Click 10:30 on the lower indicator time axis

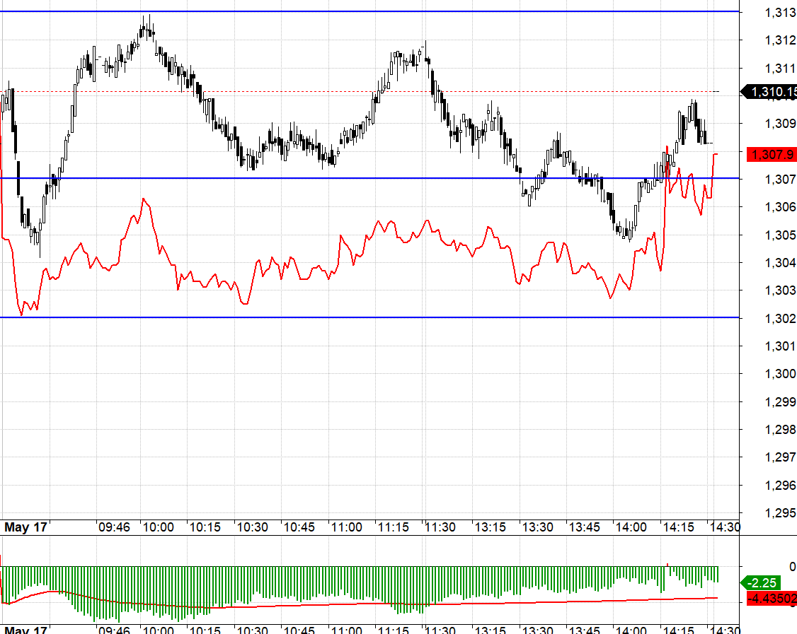coord(252,629)
